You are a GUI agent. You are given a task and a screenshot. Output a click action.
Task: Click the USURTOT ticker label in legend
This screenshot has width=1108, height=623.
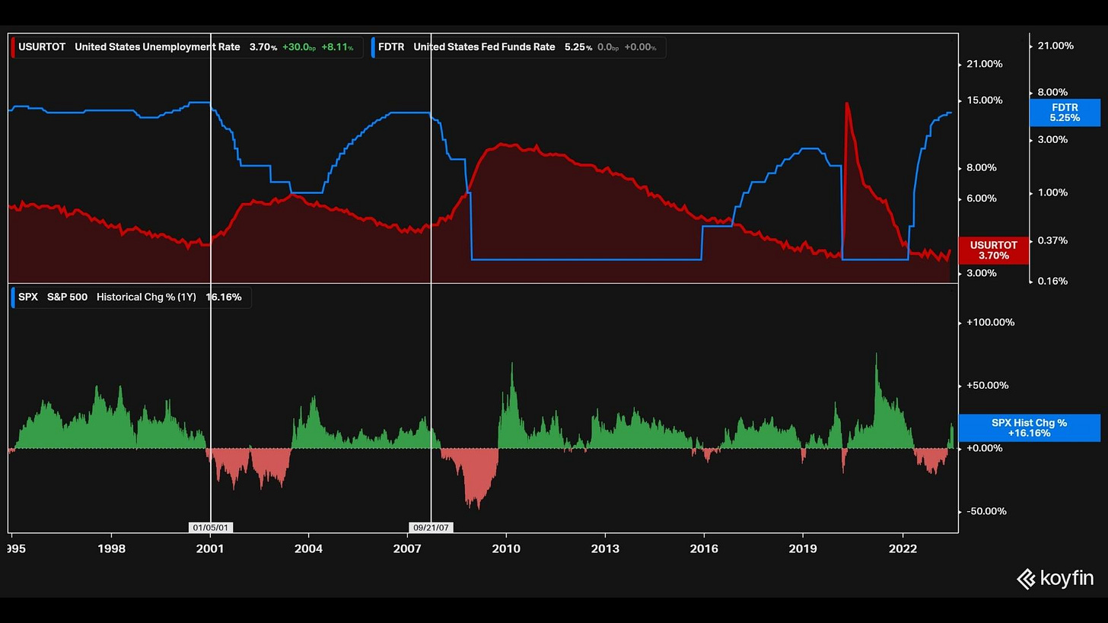pyautogui.click(x=42, y=47)
